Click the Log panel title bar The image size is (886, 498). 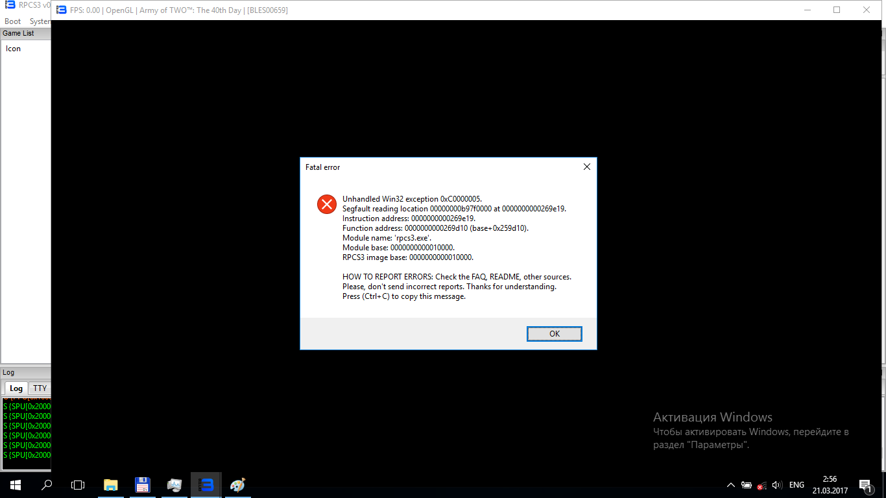point(26,373)
